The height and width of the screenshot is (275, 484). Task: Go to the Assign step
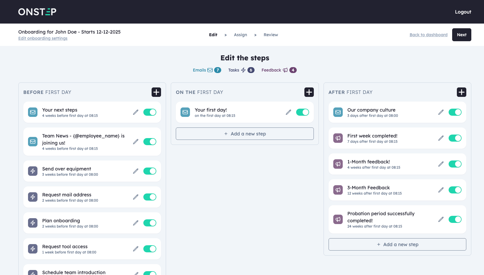point(240,35)
